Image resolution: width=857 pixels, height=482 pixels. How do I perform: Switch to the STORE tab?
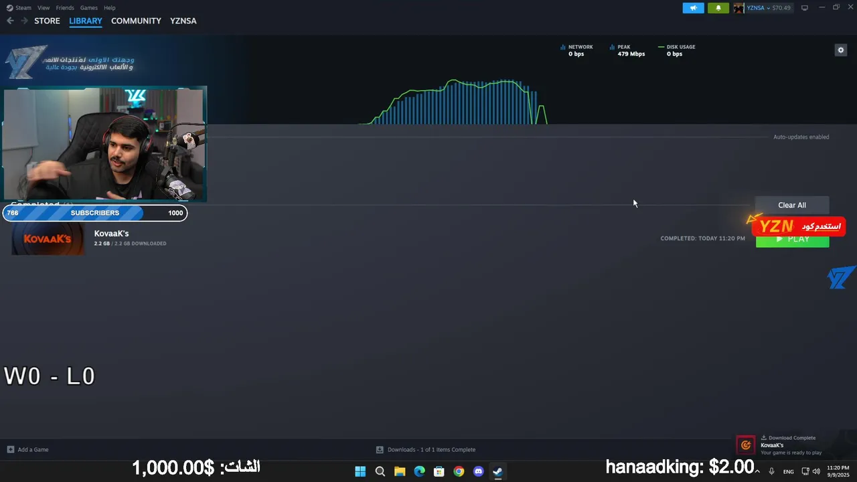pyautogui.click(x=47, y=21)
